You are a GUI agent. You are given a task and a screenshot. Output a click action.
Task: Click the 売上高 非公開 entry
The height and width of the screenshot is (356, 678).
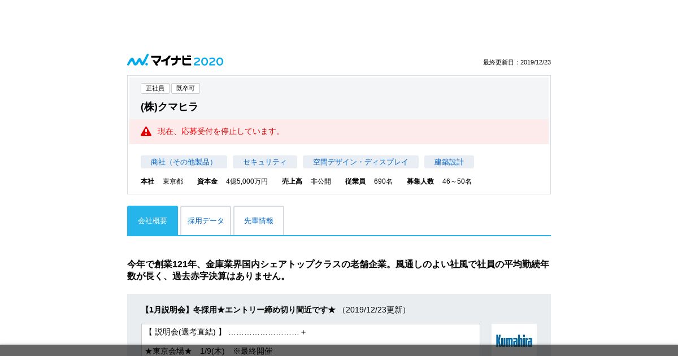(306, 181)
